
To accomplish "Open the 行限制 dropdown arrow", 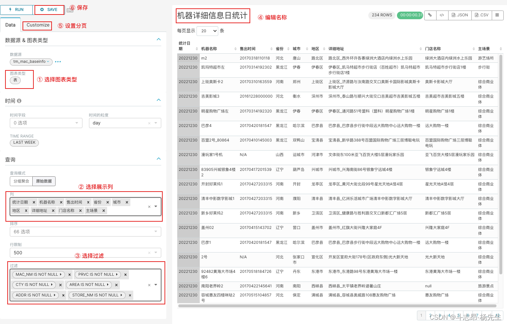I will (x=156, y=253).
